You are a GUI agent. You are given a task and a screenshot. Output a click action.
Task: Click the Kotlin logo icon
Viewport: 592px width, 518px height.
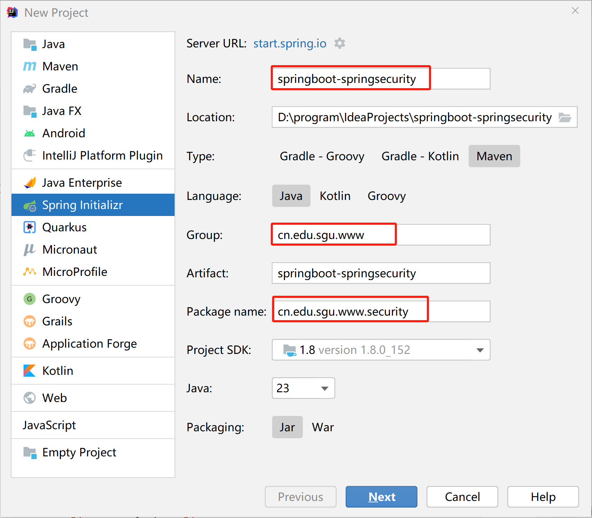click(30, 371)
